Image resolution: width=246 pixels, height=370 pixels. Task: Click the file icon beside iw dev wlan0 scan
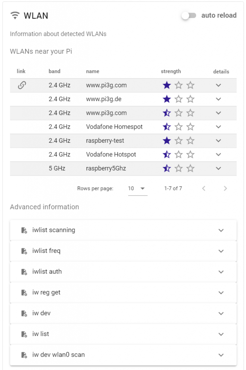pyautogui.click(x=24, y=355)
